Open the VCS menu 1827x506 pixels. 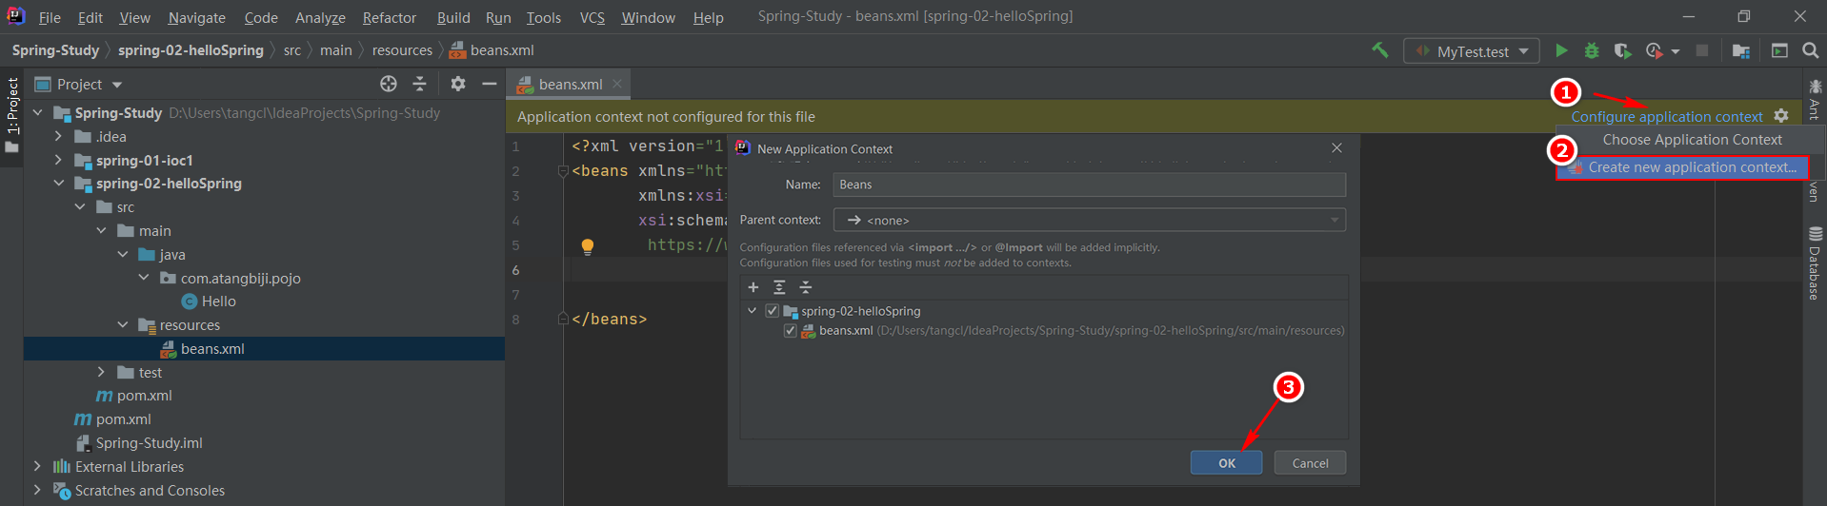(592, 17)
